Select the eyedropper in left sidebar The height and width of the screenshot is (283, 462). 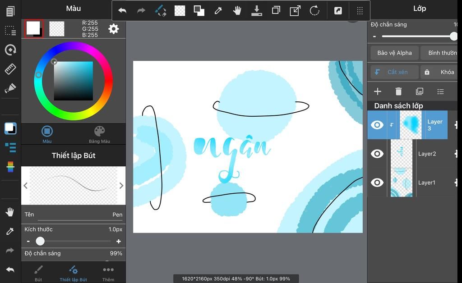click(10, 231)
